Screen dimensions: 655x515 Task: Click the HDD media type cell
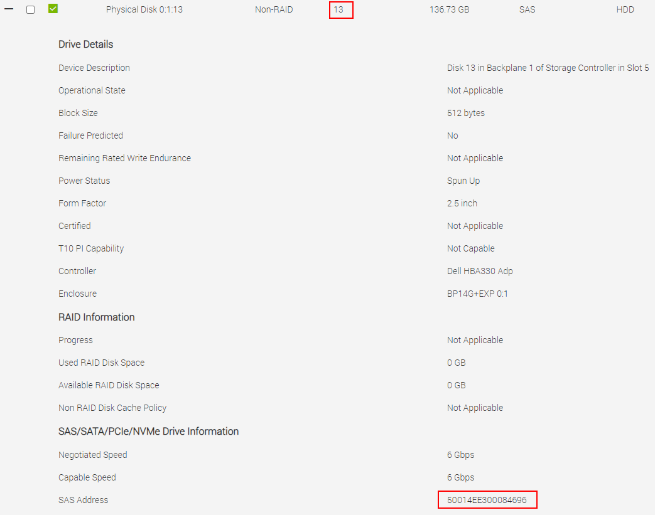(x=625, y=9)
